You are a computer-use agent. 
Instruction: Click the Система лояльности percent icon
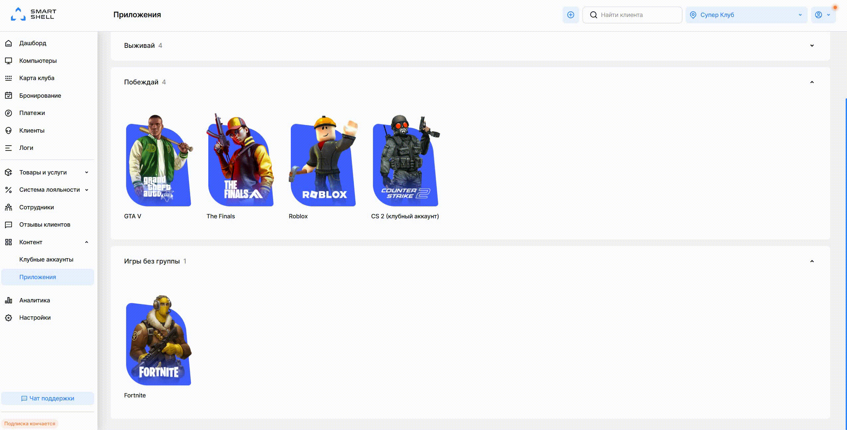[9, 190]
